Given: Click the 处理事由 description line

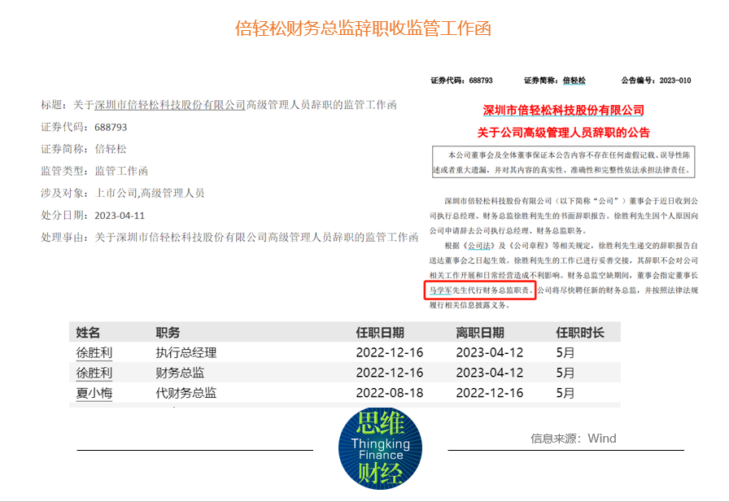Looking at the screenshot, I should [229, 238].
